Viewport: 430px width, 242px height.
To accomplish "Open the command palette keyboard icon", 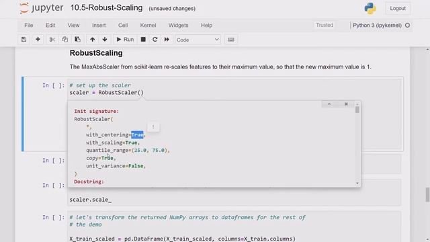I will pos(231,40).
